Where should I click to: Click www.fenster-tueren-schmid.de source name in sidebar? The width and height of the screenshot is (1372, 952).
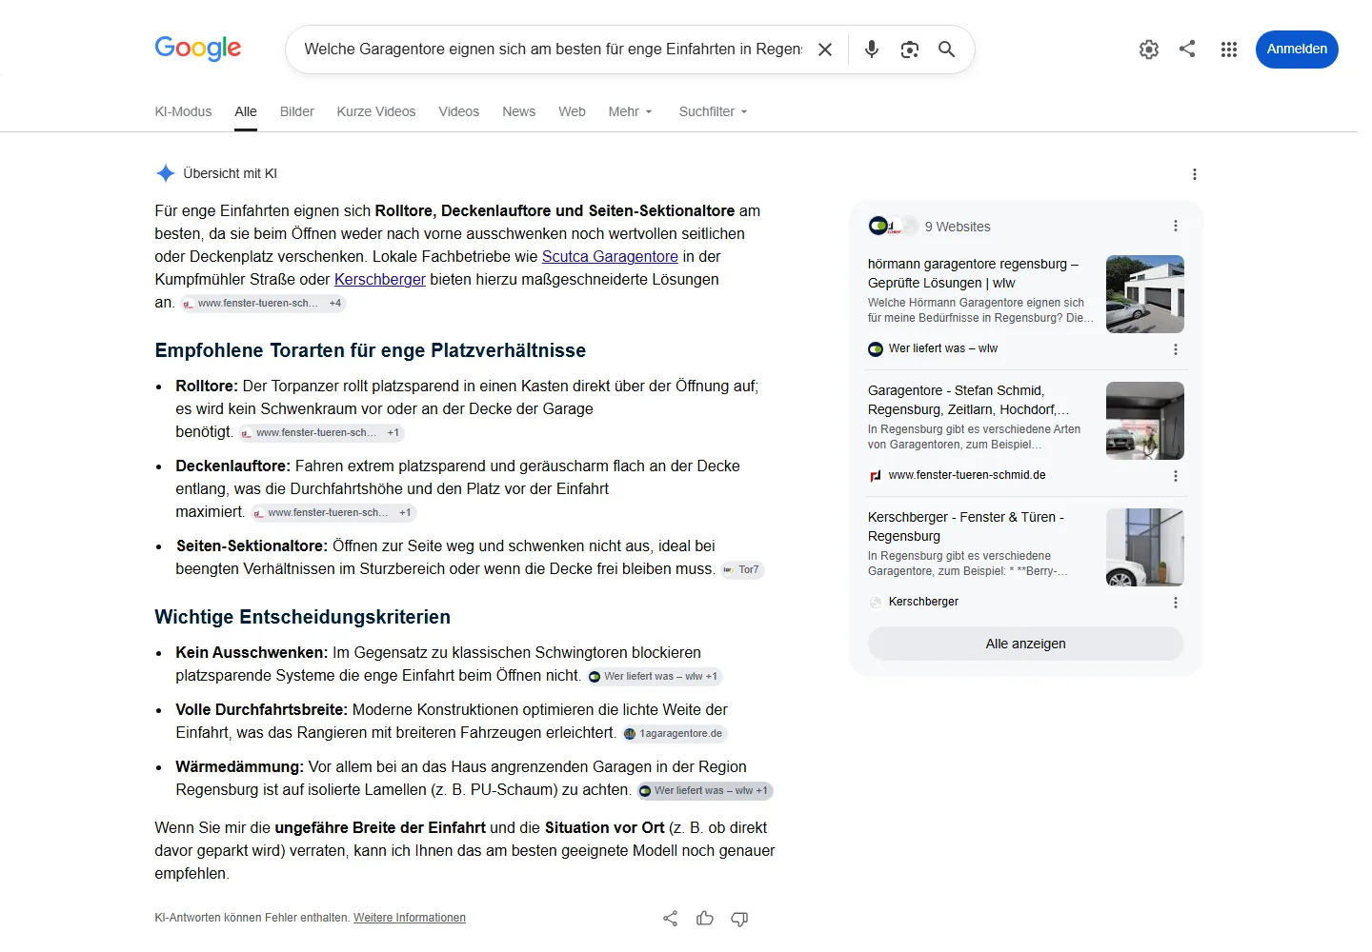[967, 475]
